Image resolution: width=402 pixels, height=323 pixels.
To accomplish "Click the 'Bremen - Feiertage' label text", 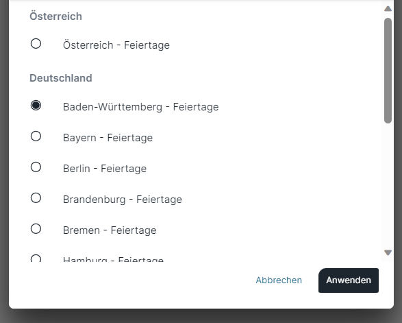I will coord(110,230).
